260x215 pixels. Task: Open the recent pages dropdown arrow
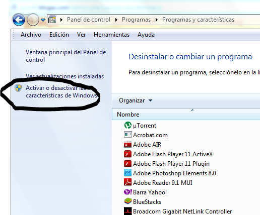tap(43, 20)
